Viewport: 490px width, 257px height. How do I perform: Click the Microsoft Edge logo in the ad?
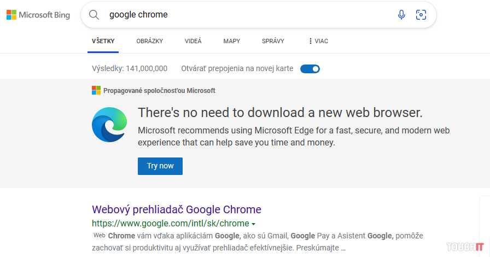point(110,125)
